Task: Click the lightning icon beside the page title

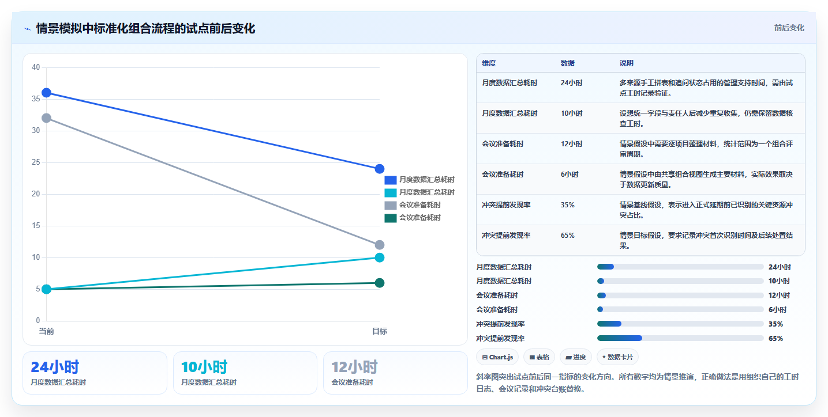Action: [27, 29]
